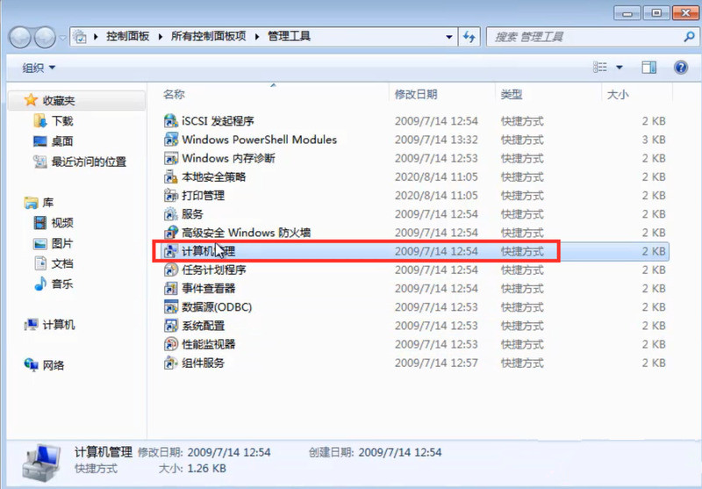Select the 系统配置 icon

171,326
